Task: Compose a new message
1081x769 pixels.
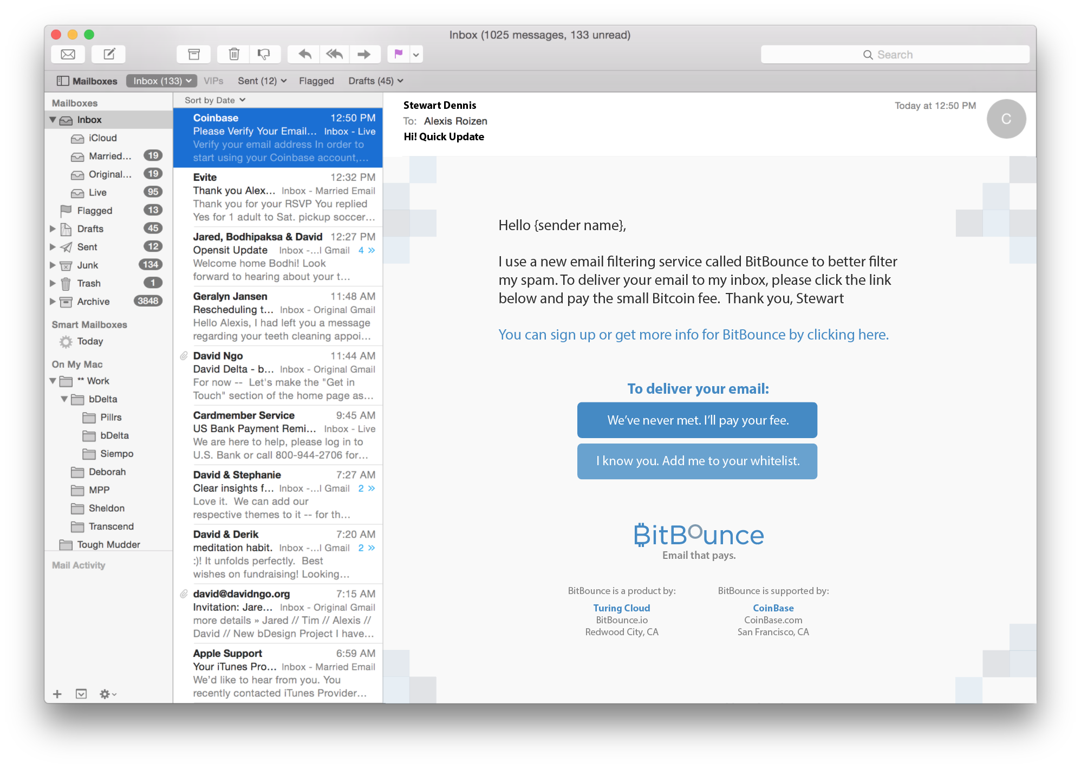Action: pos(109,54)
